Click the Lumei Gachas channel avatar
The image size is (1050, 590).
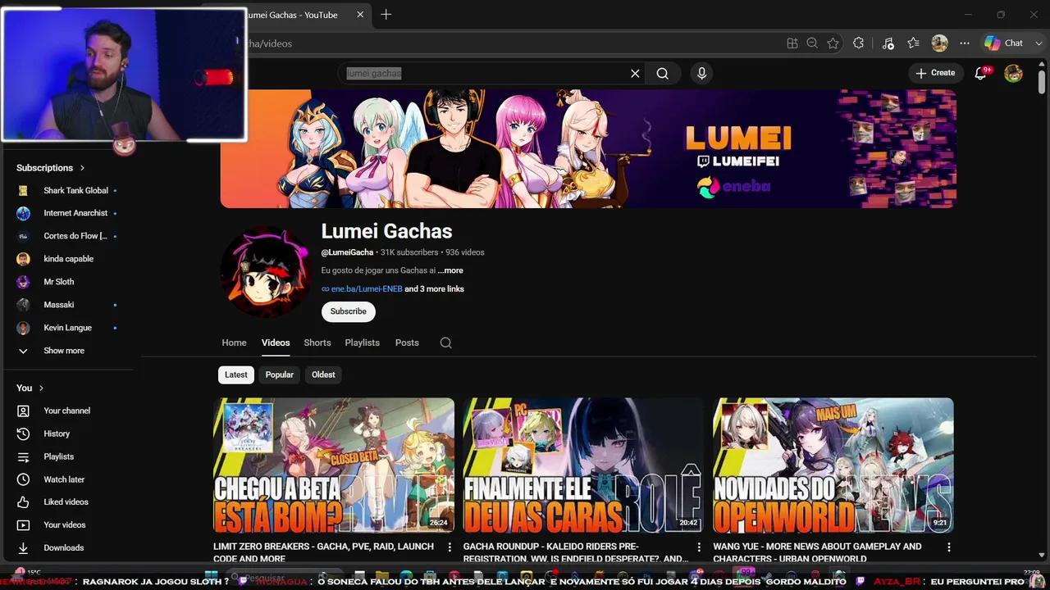coord(265,271)
